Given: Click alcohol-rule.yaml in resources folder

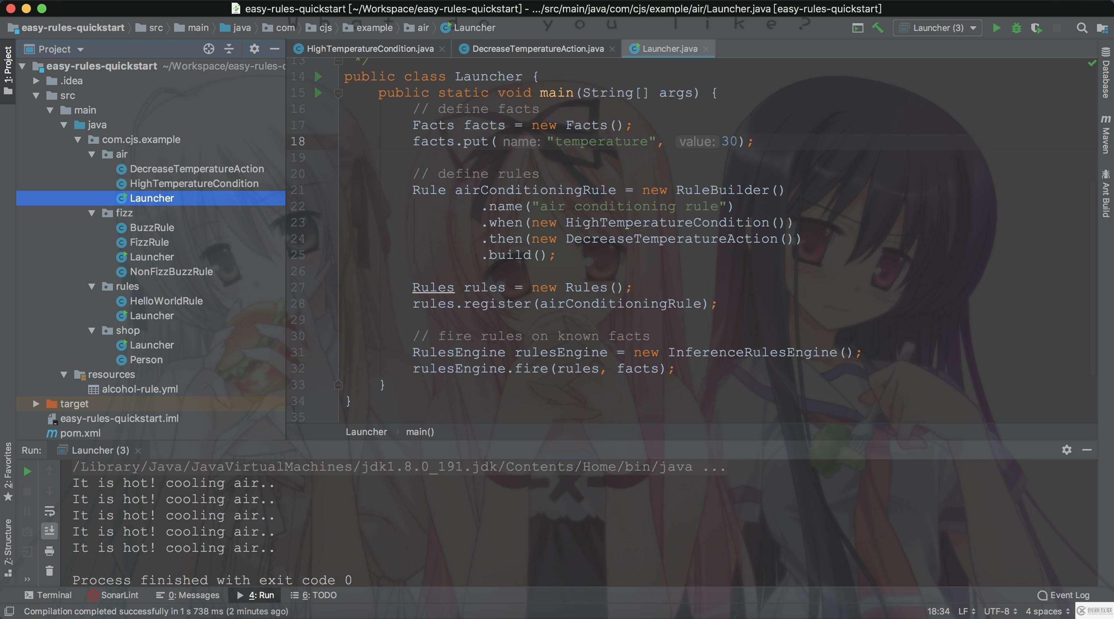Looking at the screenshot, I should tap(140, 389).
